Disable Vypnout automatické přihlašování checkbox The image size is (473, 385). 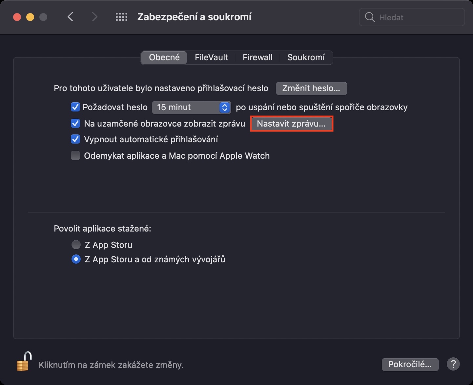(75, 139)
